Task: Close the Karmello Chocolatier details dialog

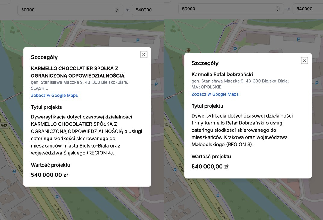Action: tap(144, 54)
